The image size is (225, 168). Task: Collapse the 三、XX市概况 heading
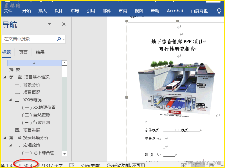coord(10,100)
